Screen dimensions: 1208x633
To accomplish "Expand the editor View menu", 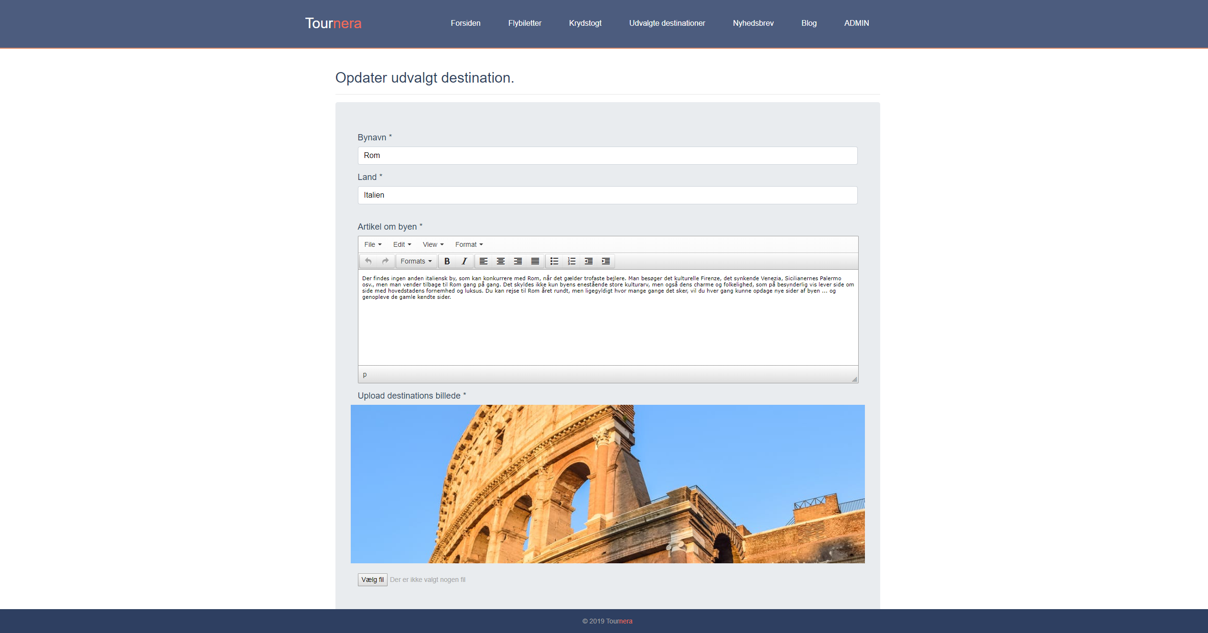I will tap(433, 244).
